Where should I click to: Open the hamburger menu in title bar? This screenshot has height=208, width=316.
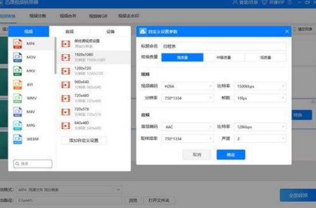[x=290, y=2]
